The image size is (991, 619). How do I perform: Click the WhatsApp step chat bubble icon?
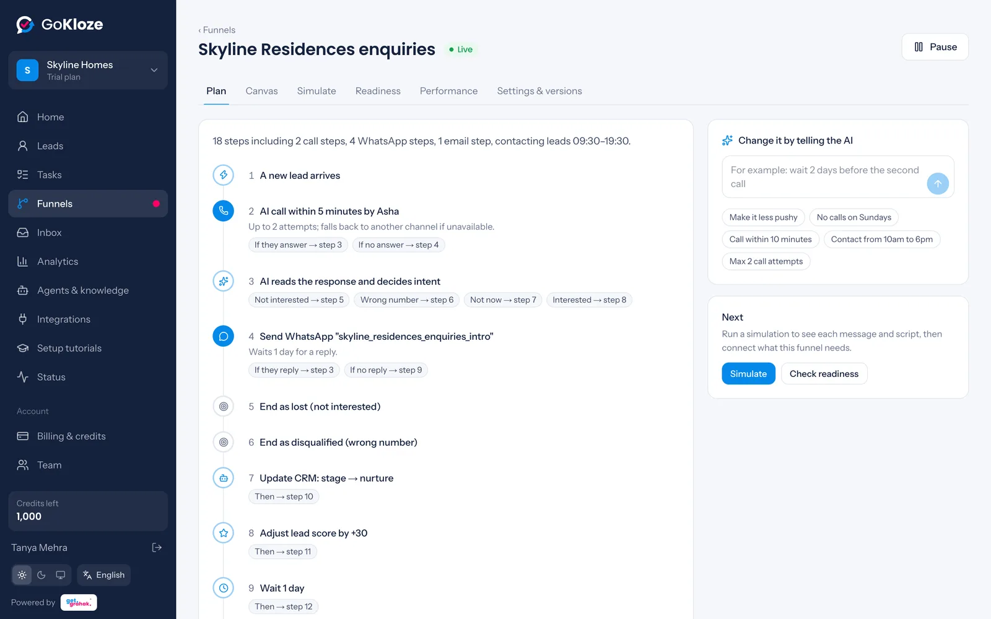point(224,336)
